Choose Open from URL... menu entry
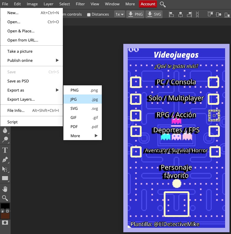This screenshot has width=231, height=234. coord(32,40)
